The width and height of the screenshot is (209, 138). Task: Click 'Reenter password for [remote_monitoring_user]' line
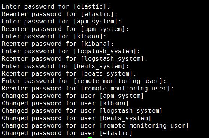[x=88, y=88]
